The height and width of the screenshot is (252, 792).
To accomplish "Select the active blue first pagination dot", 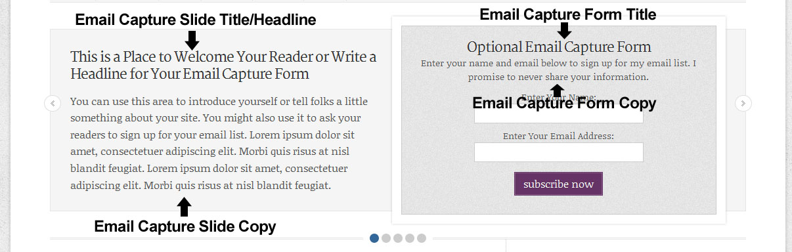I will [x=374, y=238].
